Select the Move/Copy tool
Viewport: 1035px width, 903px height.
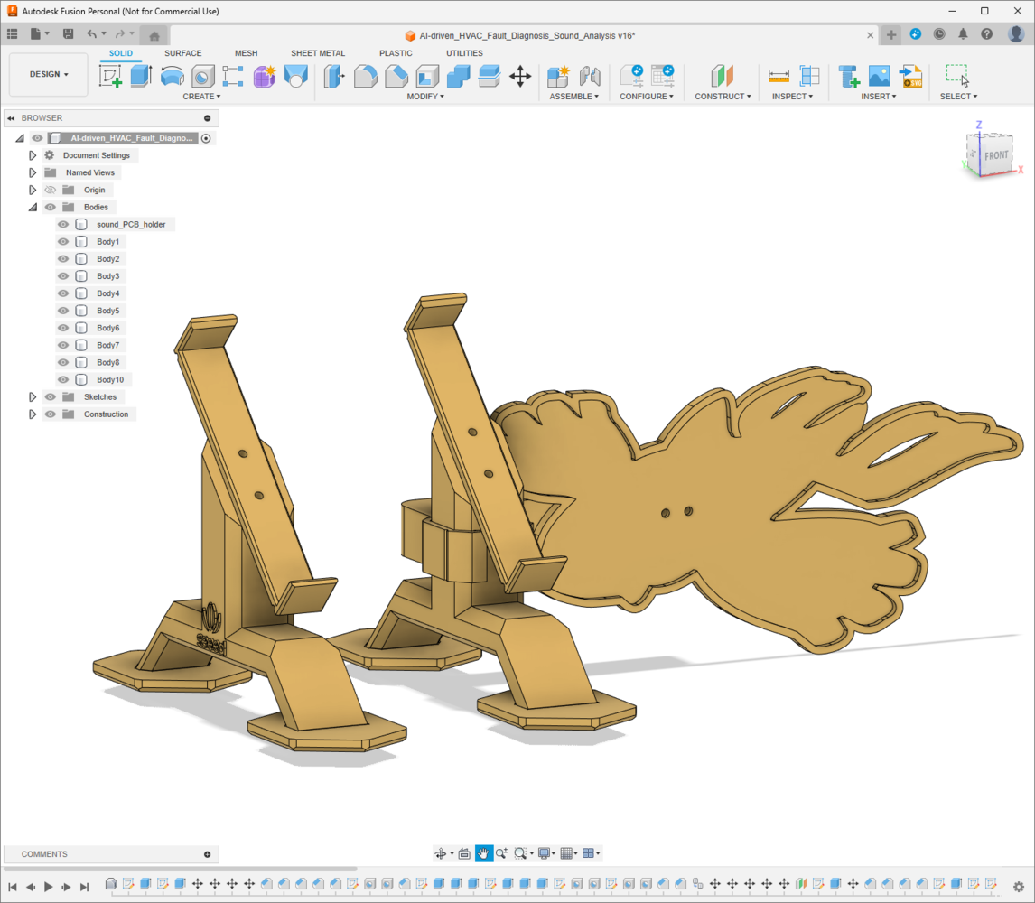pos(520,77)
